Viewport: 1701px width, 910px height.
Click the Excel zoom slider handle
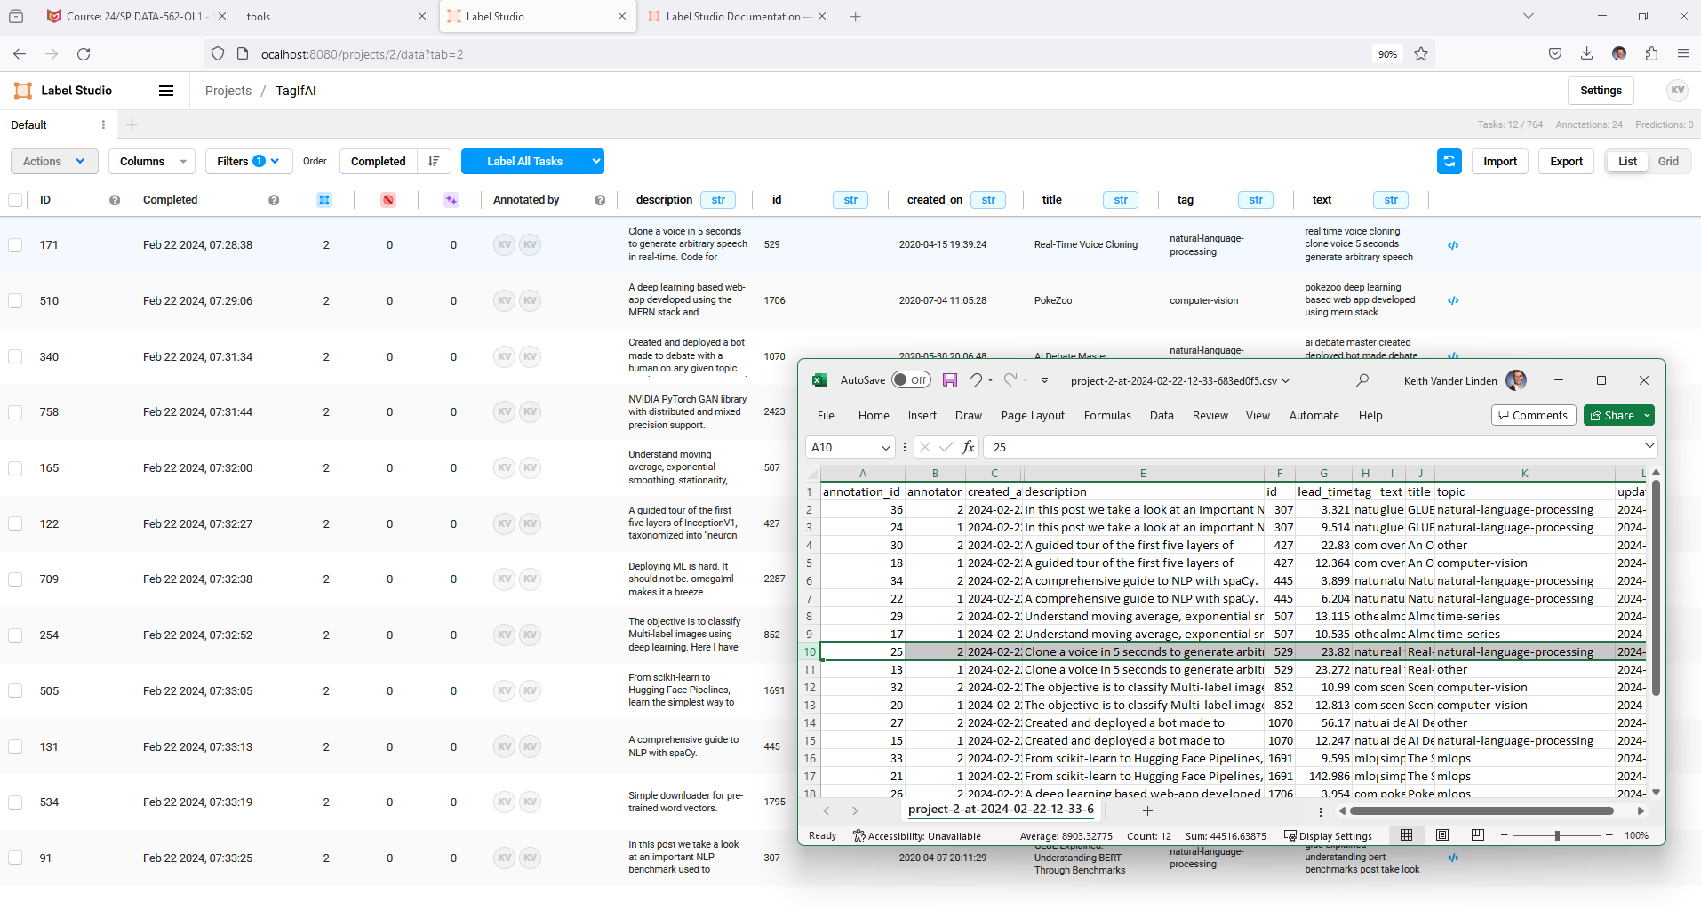pyautogui.click(x=1557, y=835)
